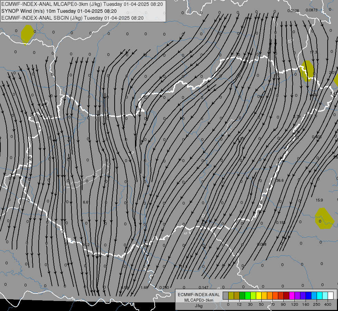Image resolution: width=338 pixels, height=311 pixels.
Task: Click the legend label ECMWF-INDEX-ANAL
Action: [199, 295]
